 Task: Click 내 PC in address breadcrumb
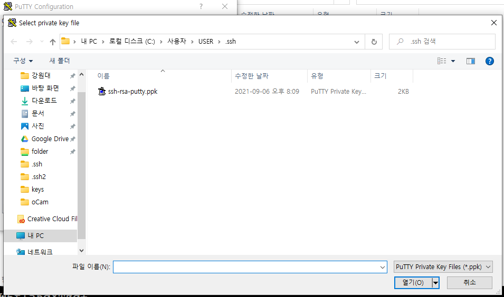tap(89, 42)
